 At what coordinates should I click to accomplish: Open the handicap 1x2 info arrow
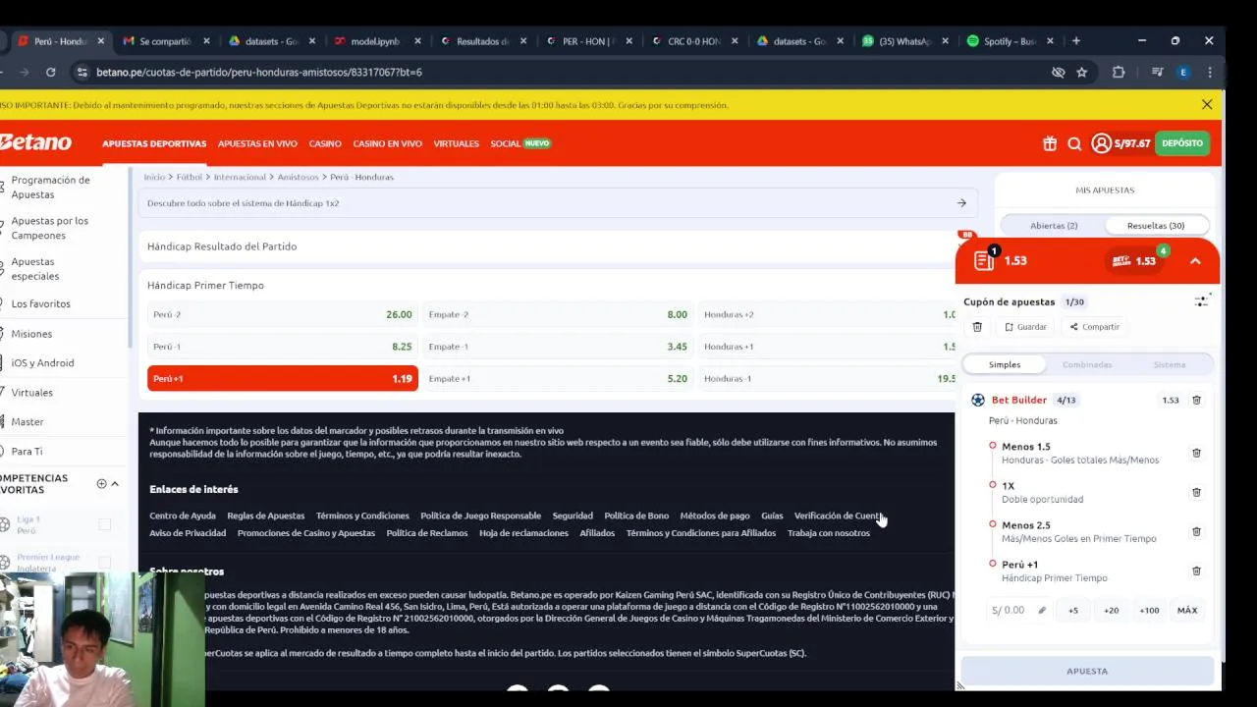[961, 203]
